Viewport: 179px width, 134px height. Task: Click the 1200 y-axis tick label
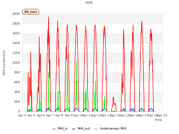[x=16, y=53]
